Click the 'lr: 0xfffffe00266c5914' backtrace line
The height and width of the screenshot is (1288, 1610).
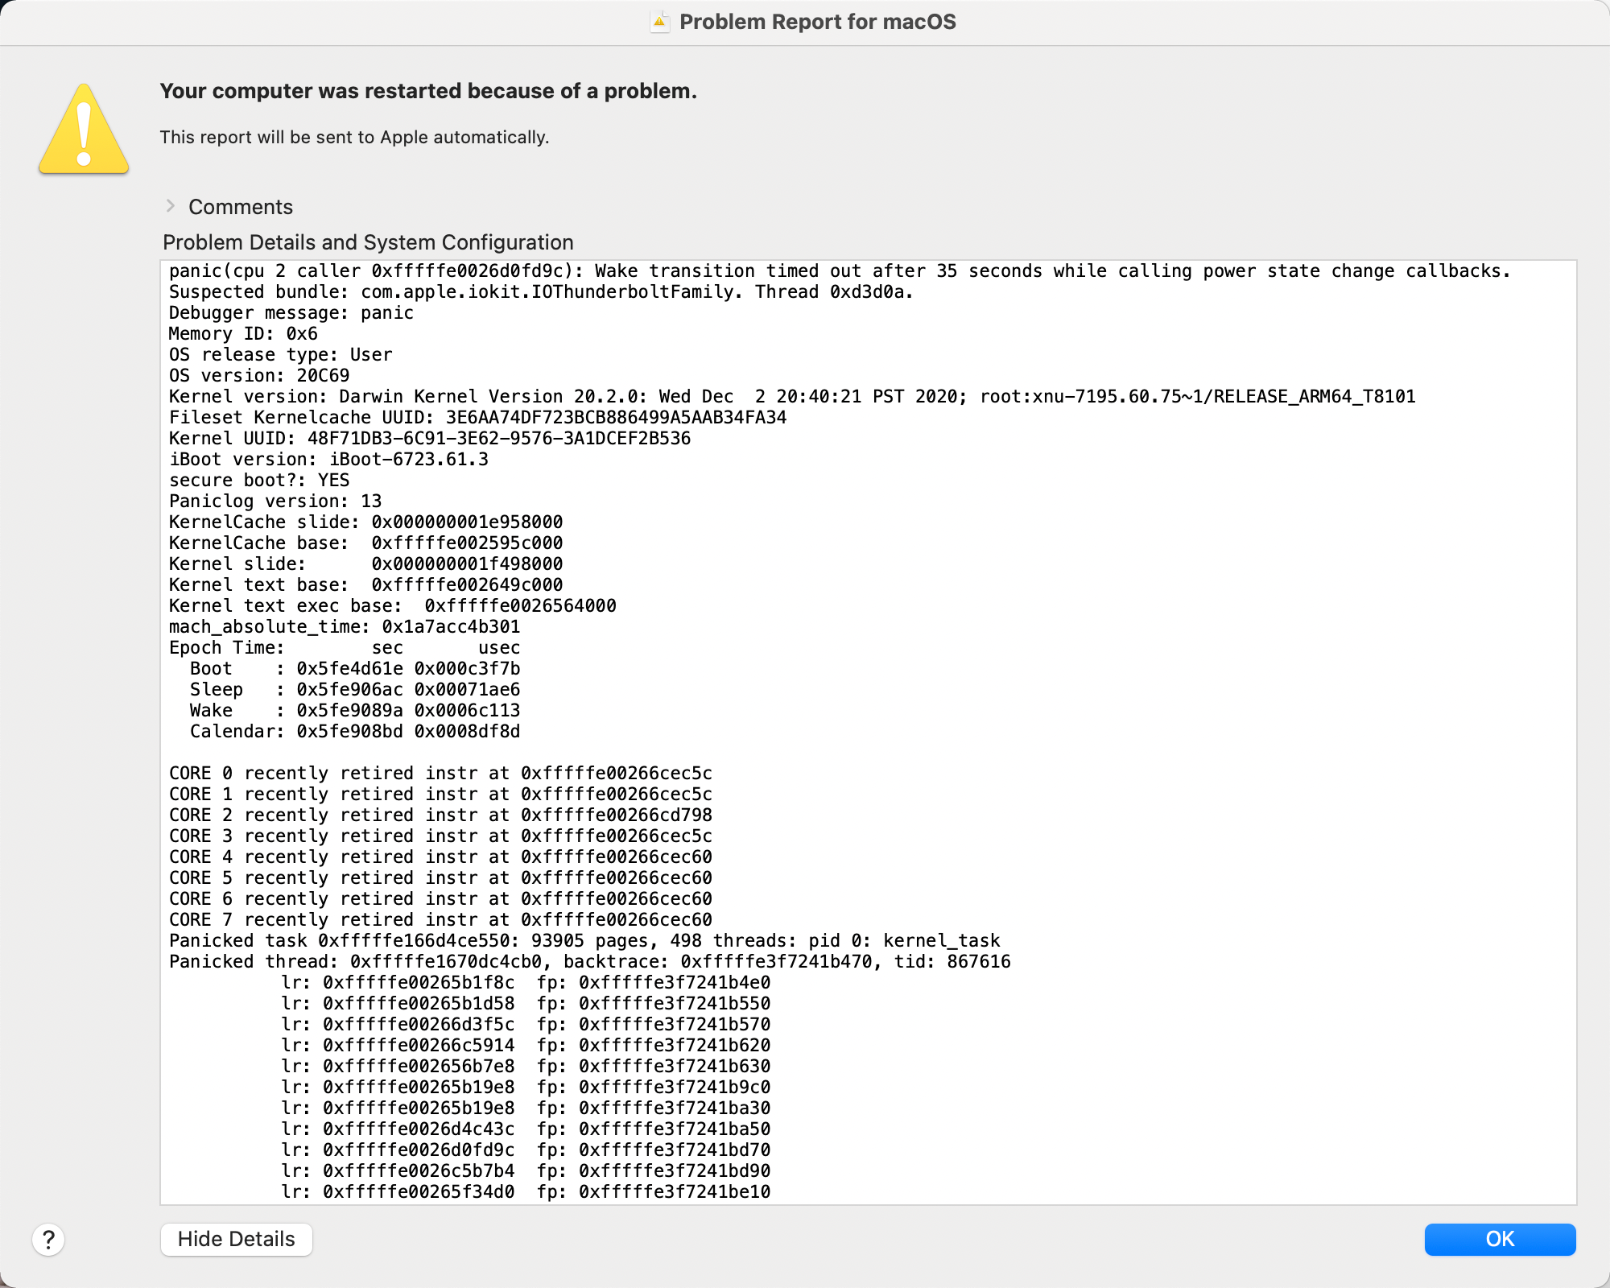coord(526,1046)
